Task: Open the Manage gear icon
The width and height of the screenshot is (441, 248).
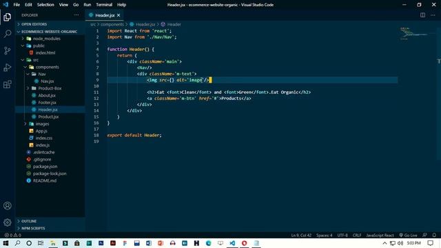Action: point(8,223)
